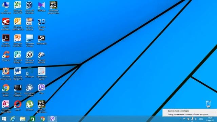217x122 pixels.
Task: Select the uTorrent desktop shortcut
Action: 29,105
